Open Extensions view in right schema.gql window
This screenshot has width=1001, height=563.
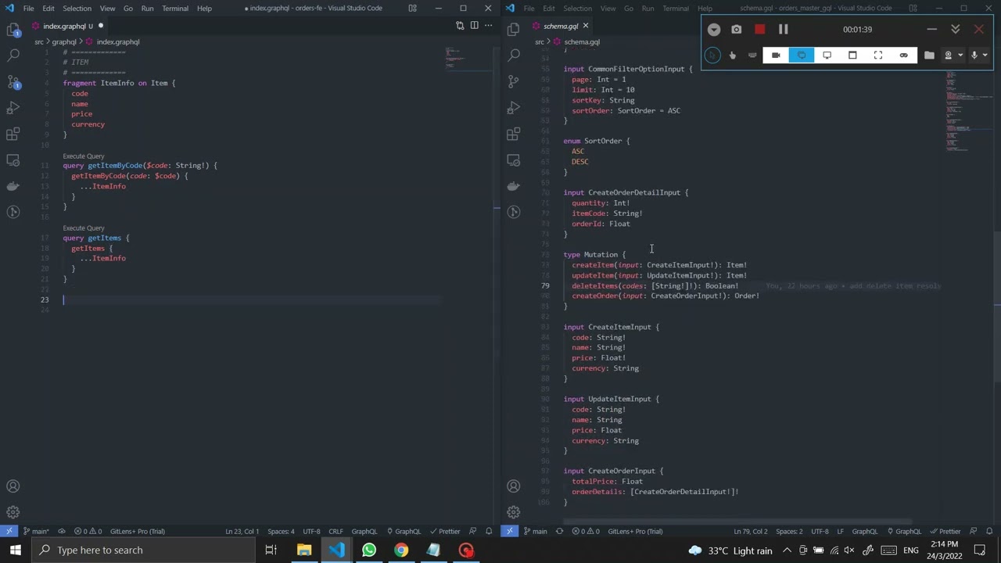click(514, 134)
